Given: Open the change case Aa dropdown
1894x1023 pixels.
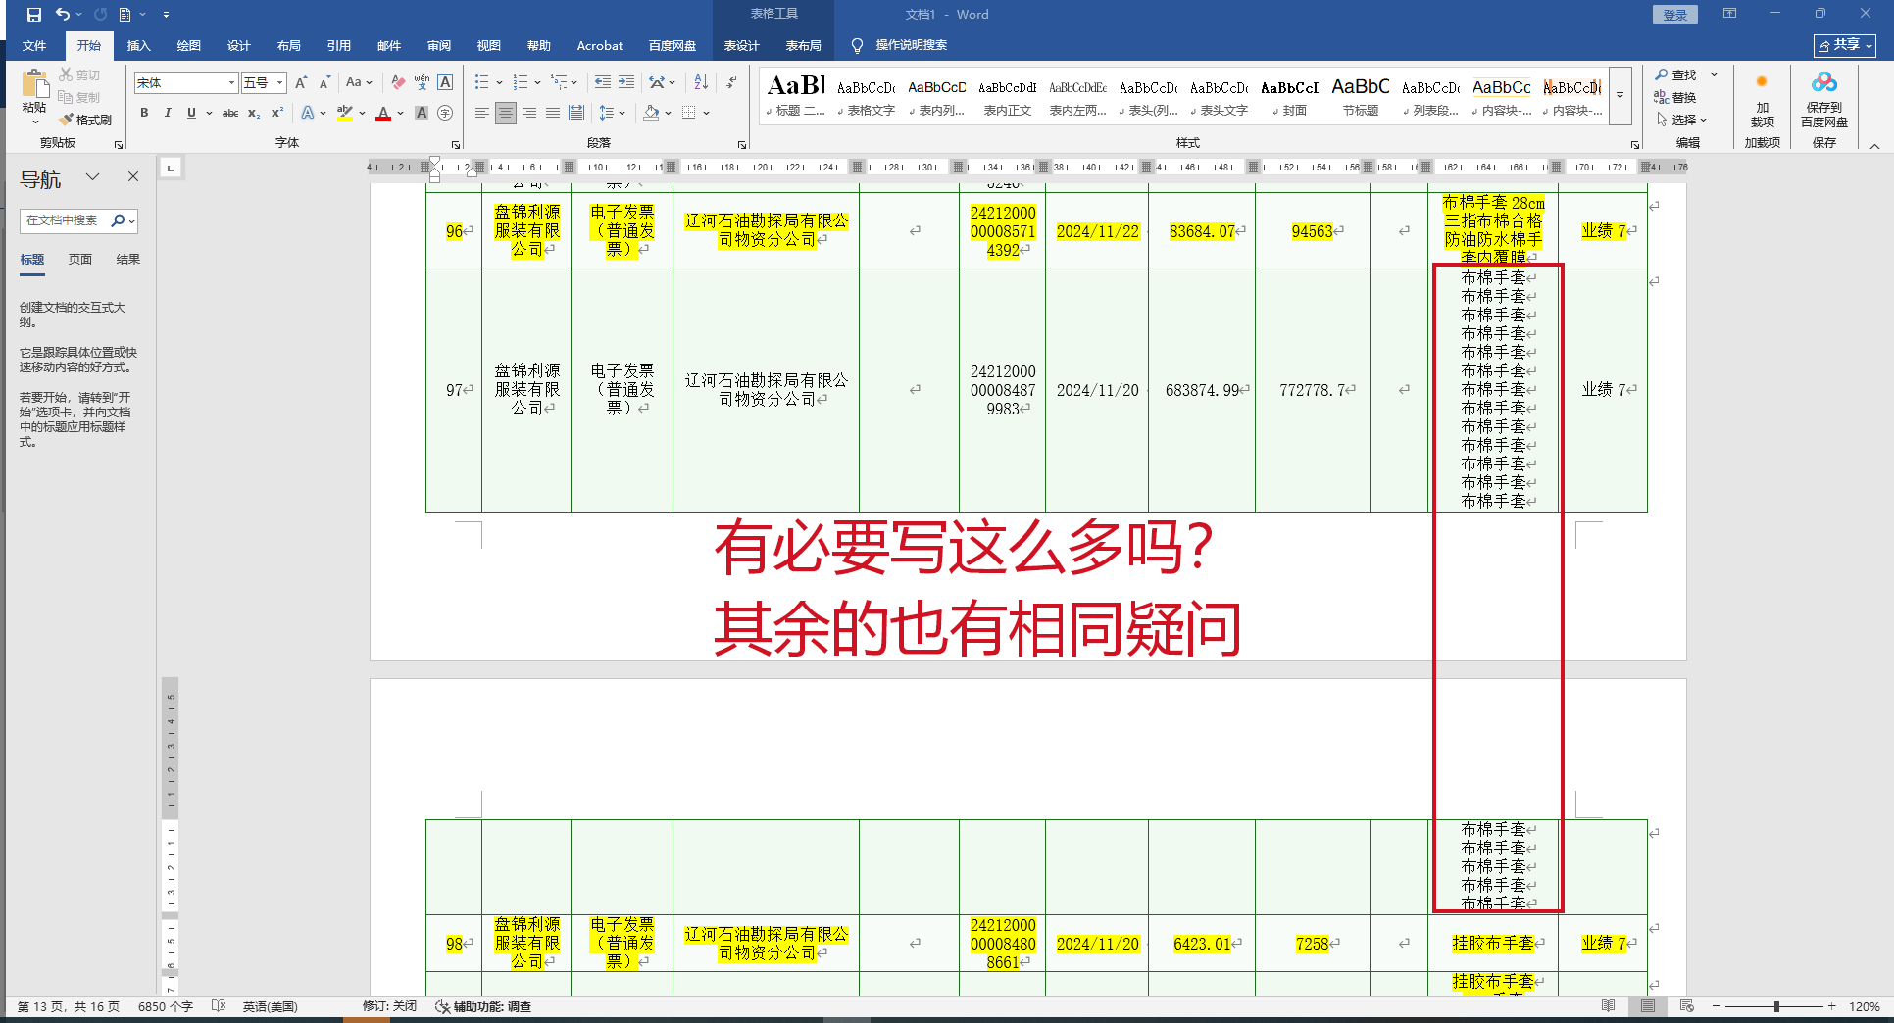Looking at the screenshot, I should pos(359,83).
